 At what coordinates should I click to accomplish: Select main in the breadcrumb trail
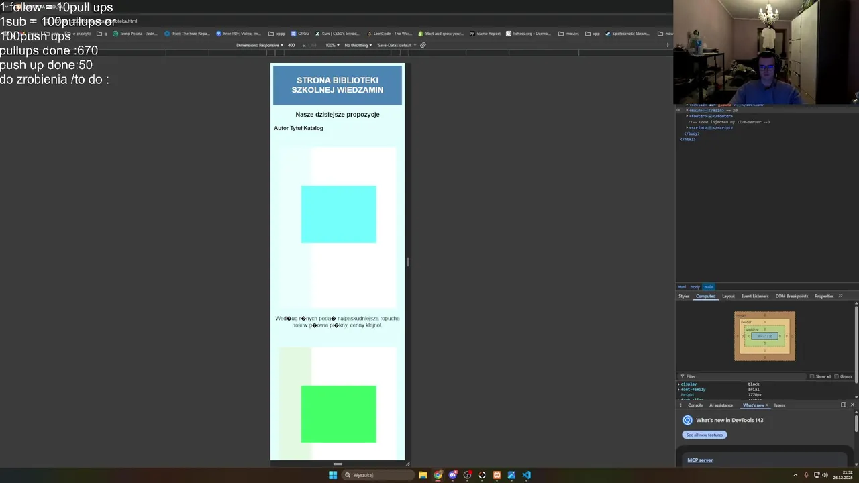tap(709, 287)
